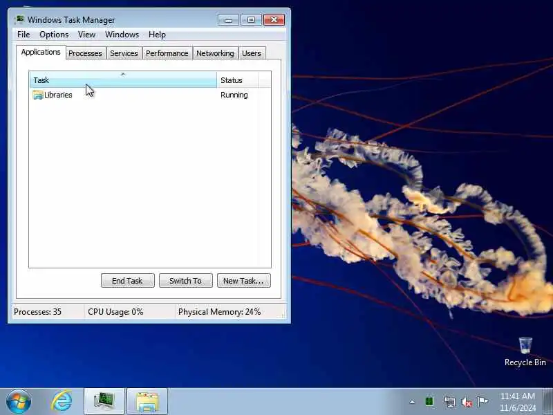Click the End Task button
The image size is (553, 415).
[x=128, y=281]
